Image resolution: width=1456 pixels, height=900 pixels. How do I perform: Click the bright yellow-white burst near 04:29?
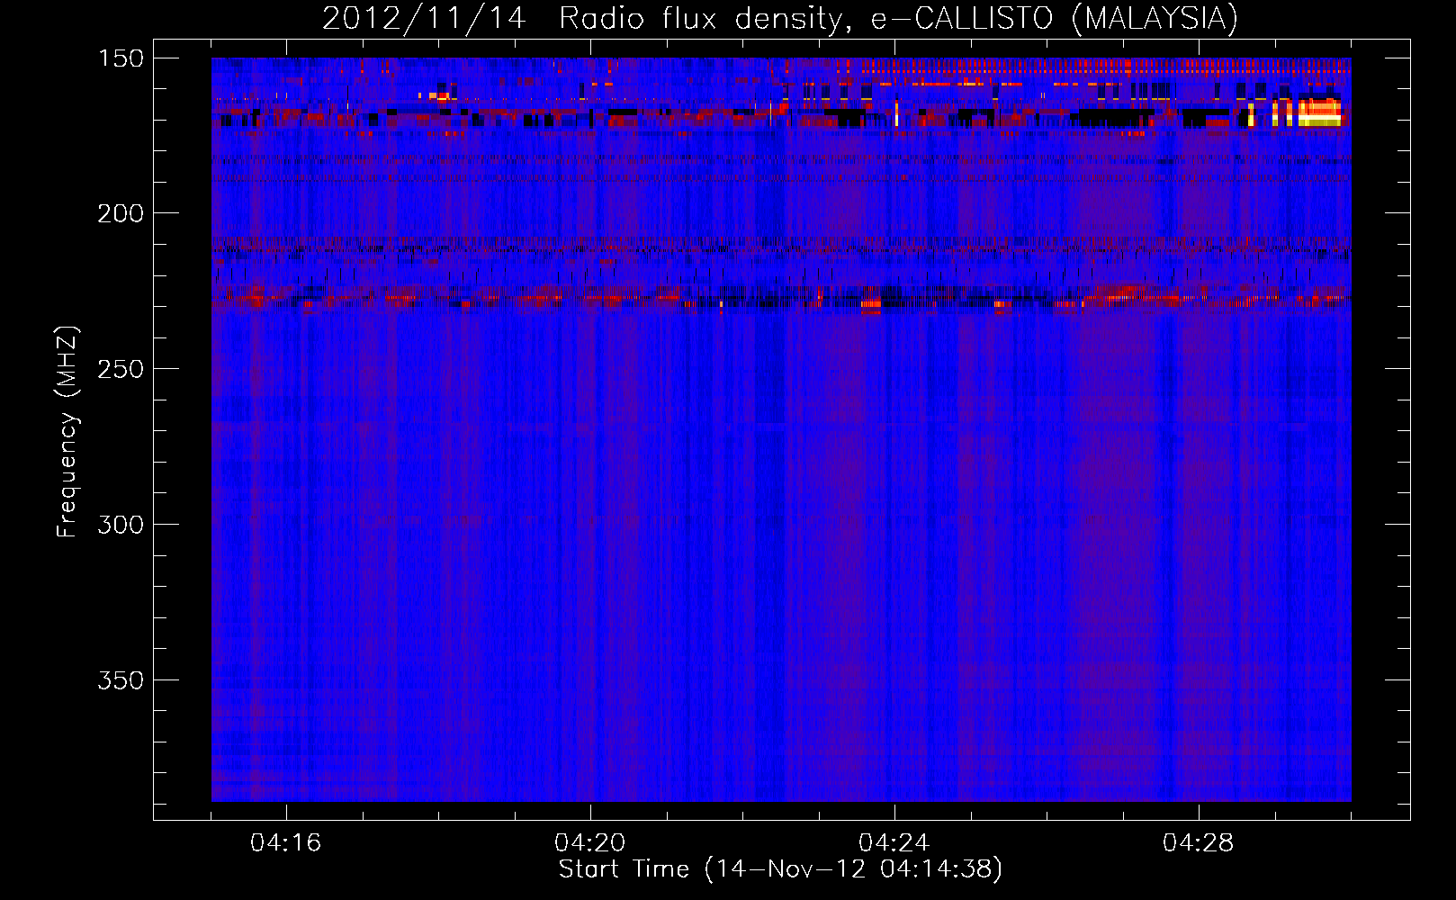[x=1318, y=113]
